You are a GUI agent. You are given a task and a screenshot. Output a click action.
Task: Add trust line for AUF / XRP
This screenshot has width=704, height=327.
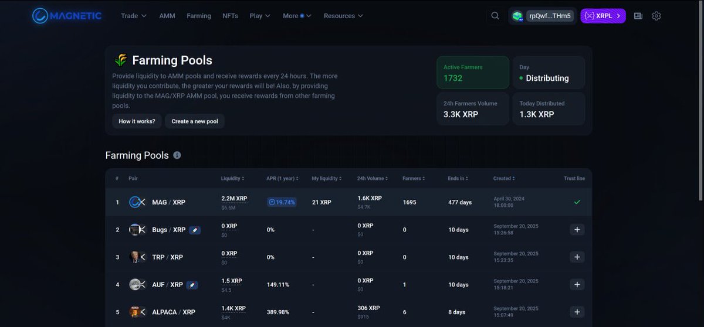coord(577,285)
